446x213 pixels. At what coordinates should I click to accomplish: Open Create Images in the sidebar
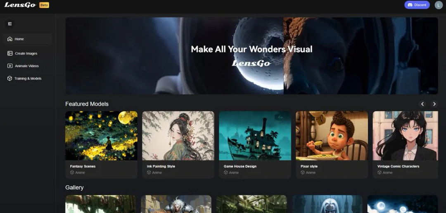(28, 53)
